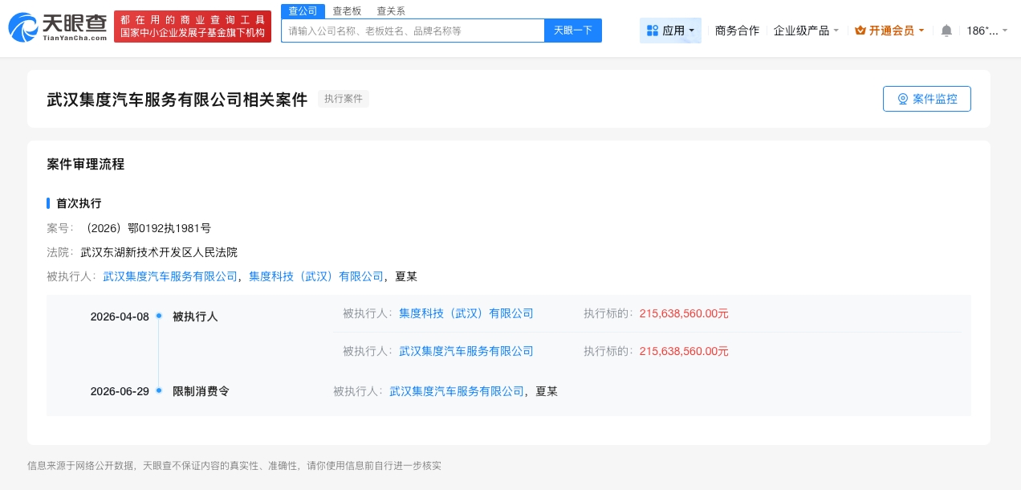Viewport: 1021px width, 490px height.
Task: Open 集度科技（武汉）有限公司 link in header line
Action: (316, 276)
